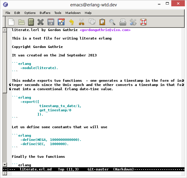Open the File menu
This screenshot has width=187, height=178.
[x=8, y=13]
